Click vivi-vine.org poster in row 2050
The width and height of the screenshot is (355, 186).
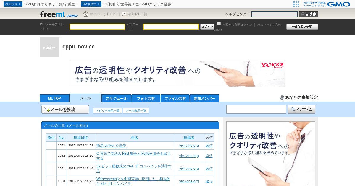(189, 181)
